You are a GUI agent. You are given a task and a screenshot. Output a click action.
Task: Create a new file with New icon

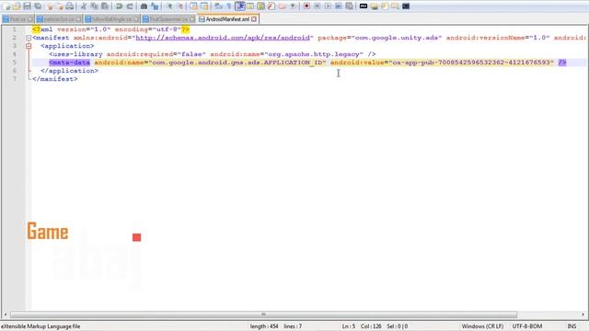pos(6,6)
